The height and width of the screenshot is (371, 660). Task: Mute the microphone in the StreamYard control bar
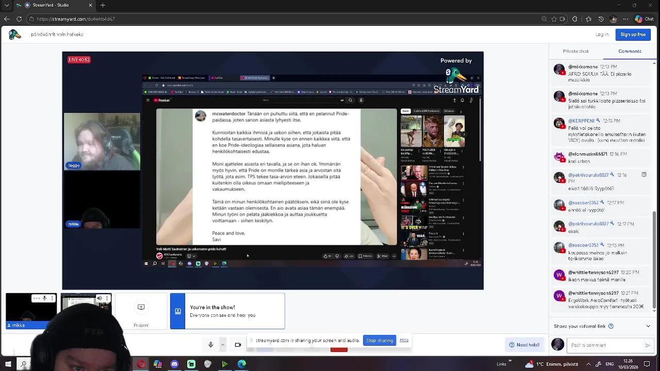(210, 345)
